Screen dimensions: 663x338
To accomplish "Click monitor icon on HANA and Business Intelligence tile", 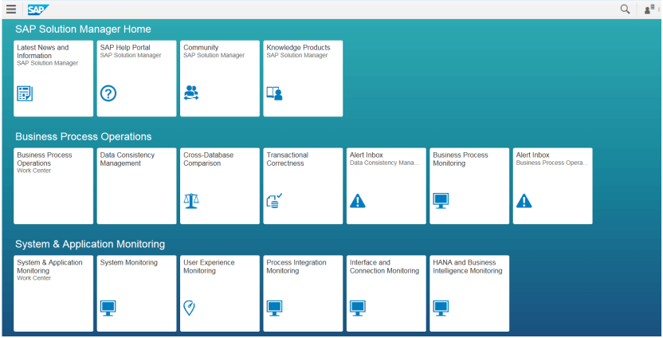I will point(441,309).
